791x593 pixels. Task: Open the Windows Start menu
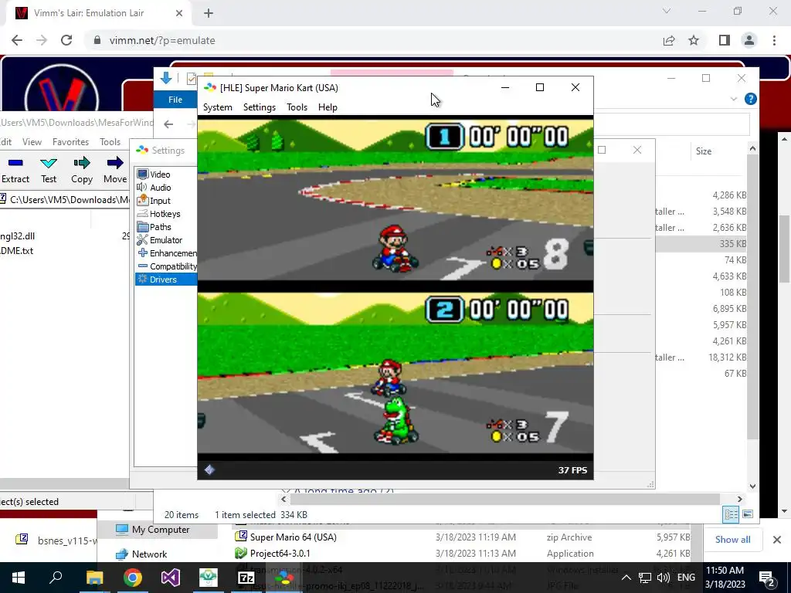point(19,578)
